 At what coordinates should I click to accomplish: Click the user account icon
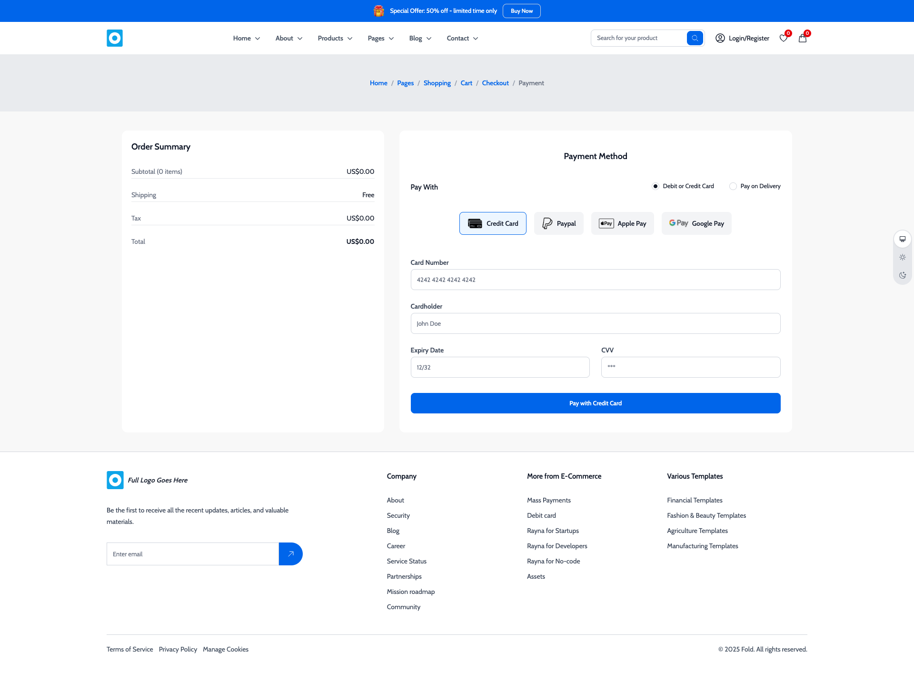point(720,38)
